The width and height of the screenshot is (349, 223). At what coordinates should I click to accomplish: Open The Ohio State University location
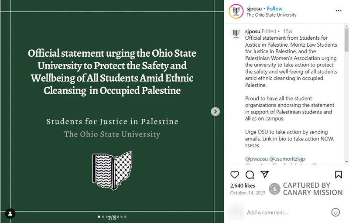271,15
